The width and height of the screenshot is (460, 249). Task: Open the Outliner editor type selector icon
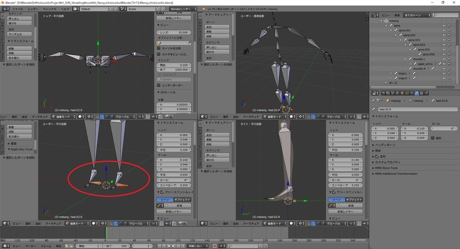[375, 15]
